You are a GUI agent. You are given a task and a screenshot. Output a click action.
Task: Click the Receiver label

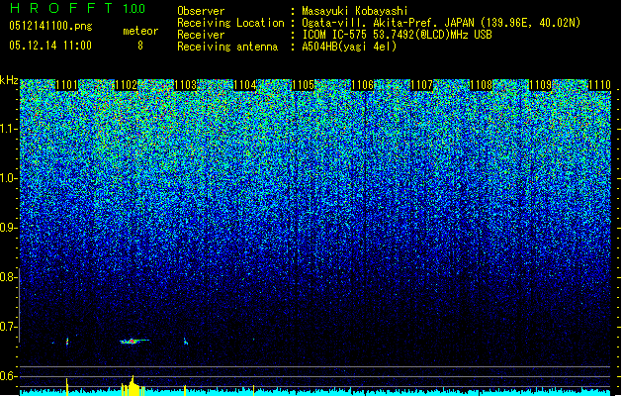point(201,35)
